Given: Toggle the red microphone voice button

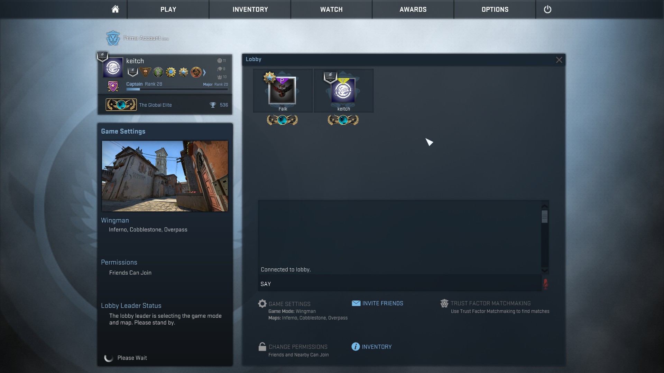Looking at the screenshot, I should coord(545,284).
